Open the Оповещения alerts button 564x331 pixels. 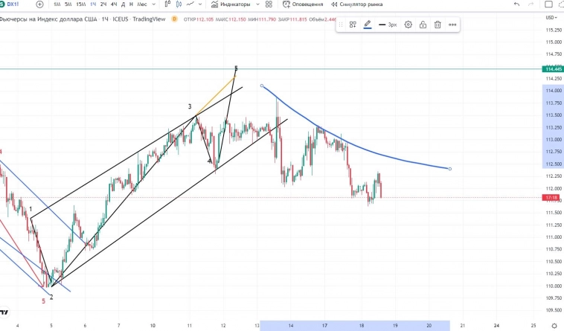[303, 4]
